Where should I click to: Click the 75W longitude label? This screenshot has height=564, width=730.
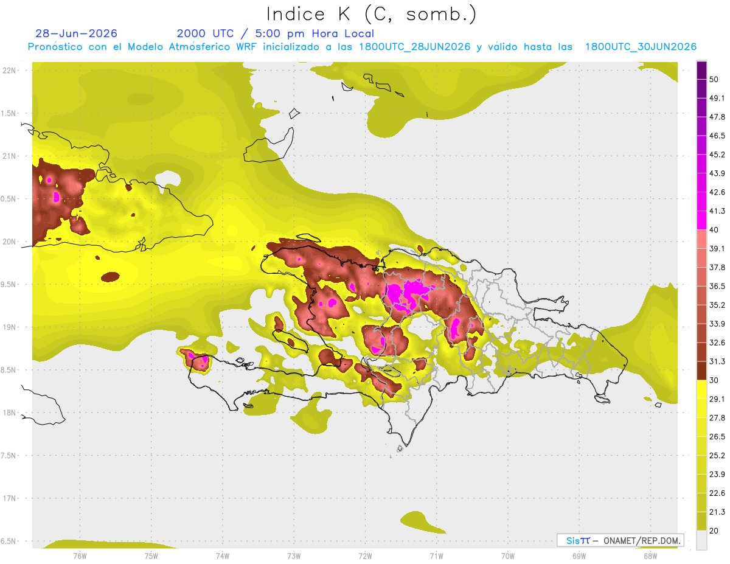pos(151,555)
